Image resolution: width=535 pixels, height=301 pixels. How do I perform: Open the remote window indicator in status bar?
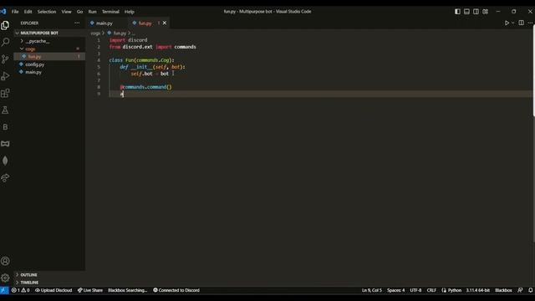(4, 290)
